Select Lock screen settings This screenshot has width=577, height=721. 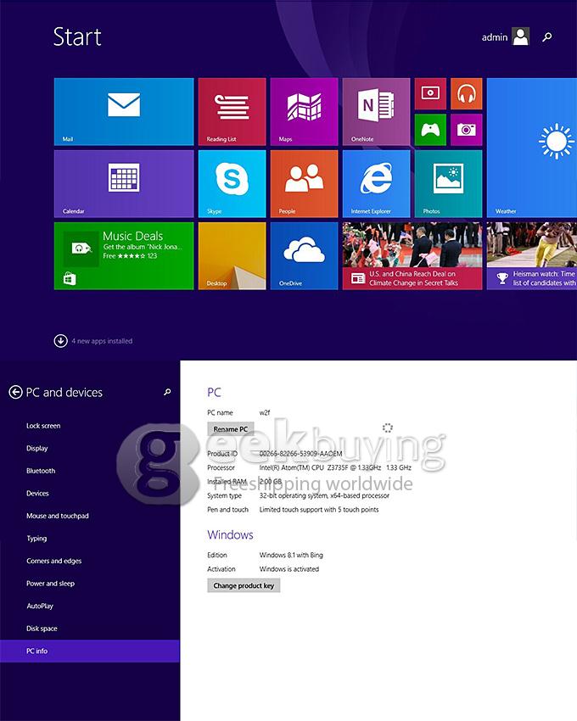(x=43, y=426)
